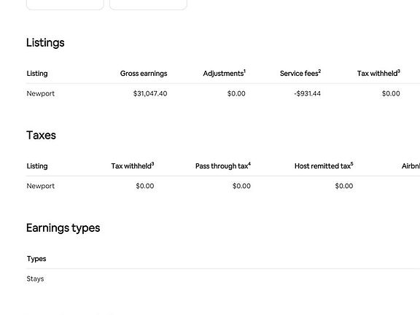Click Tax withheld header in Listings table
The height and width of the screenshot is (315, 420).
[x=378, y=73]
